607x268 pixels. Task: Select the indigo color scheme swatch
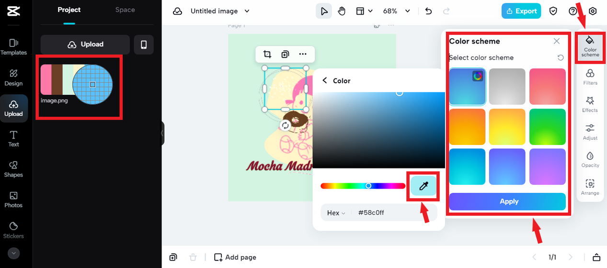tap(507, 167)
